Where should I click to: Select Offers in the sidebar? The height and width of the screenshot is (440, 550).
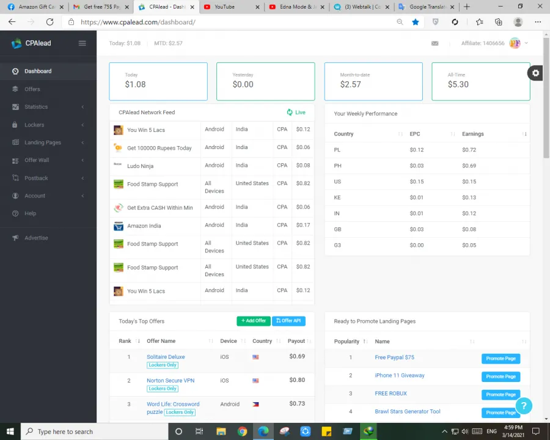[32, 89]
